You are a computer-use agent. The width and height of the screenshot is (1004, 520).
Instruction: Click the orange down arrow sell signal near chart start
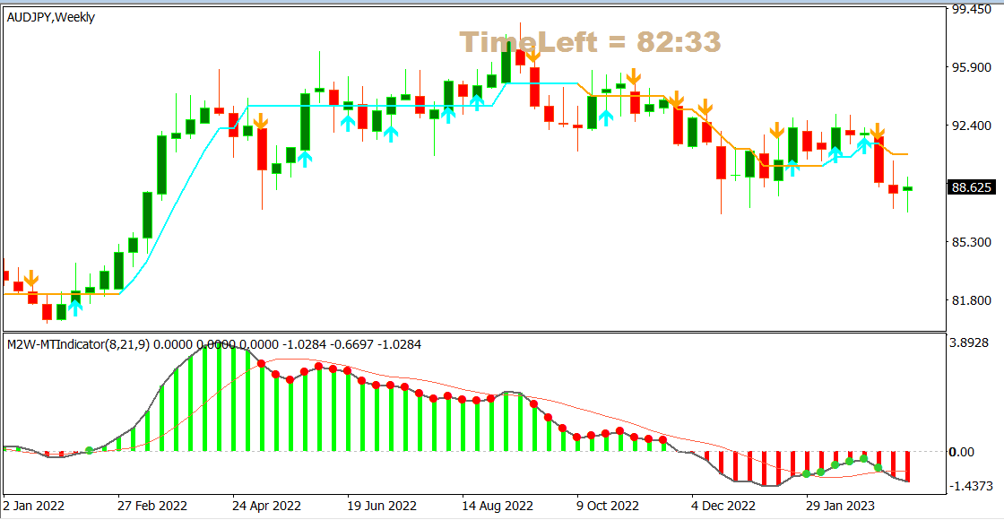(31, 278)
